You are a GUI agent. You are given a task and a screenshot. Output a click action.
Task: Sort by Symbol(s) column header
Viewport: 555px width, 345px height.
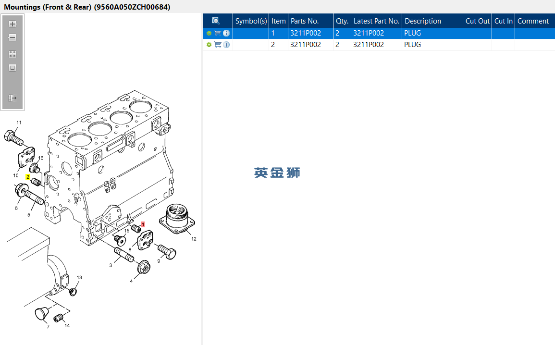(251, 21)
